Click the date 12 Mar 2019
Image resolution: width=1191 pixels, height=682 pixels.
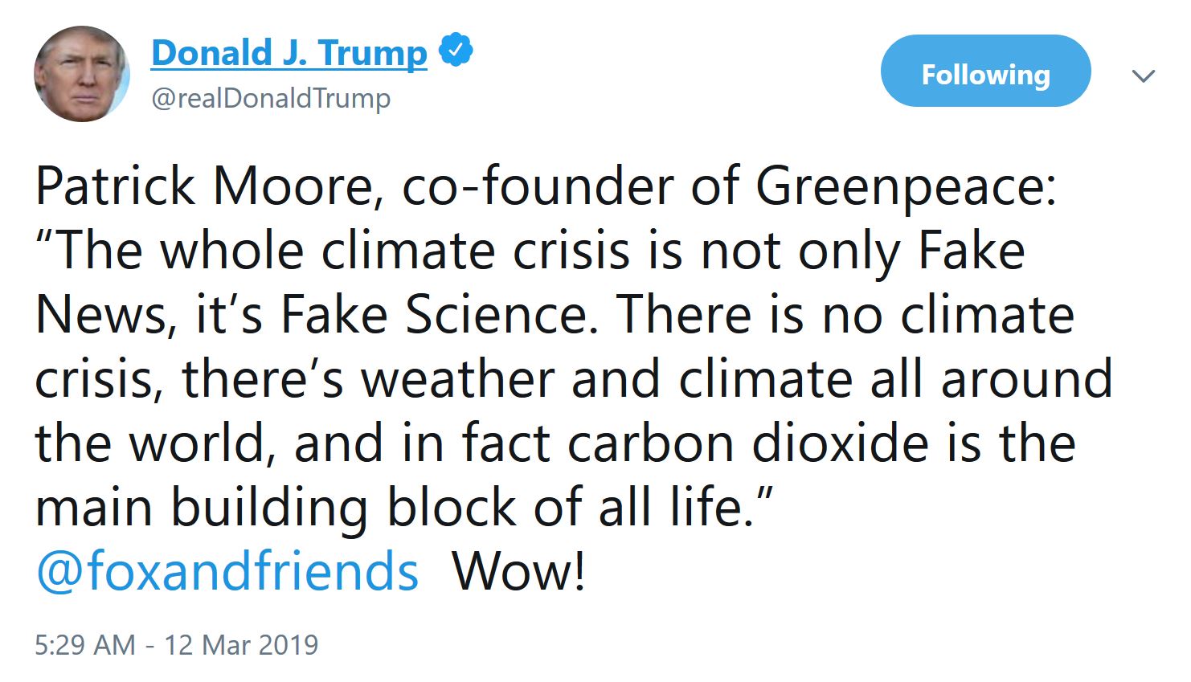coord(242,645)
